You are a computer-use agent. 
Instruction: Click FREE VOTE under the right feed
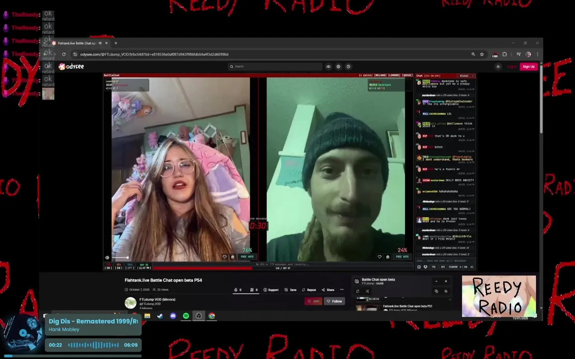tap(402, 257)
